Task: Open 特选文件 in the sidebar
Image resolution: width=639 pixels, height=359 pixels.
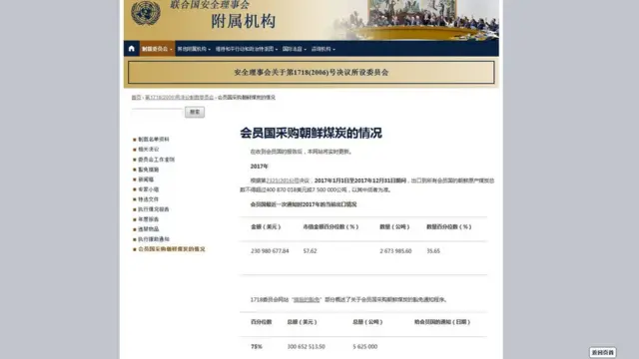Action: coord(149,199)
